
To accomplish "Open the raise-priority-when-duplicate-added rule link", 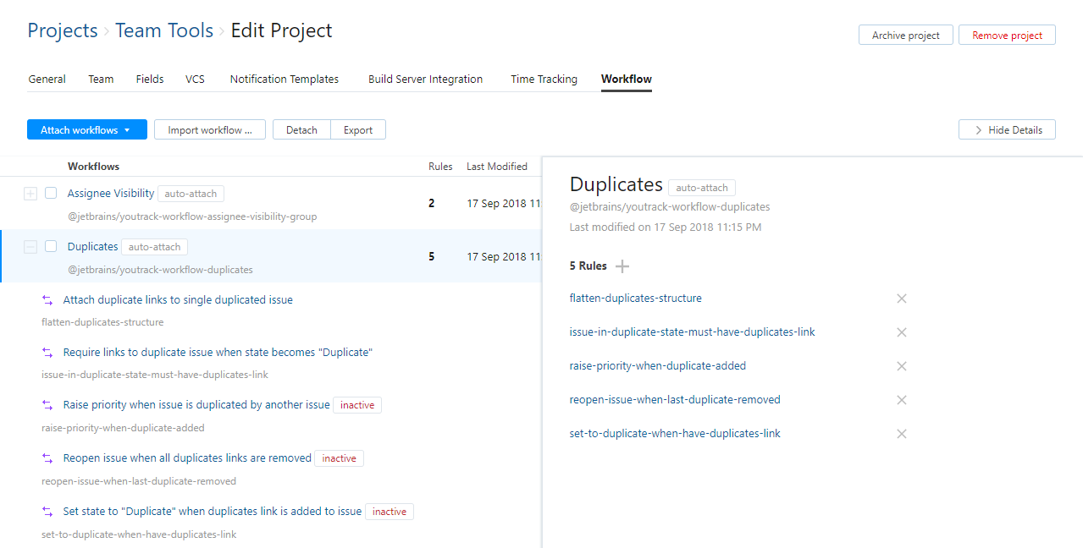I will tap(657, 366).
